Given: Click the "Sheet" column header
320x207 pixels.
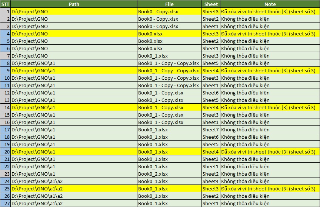Looking at the screenshot, I should point(211,4).
